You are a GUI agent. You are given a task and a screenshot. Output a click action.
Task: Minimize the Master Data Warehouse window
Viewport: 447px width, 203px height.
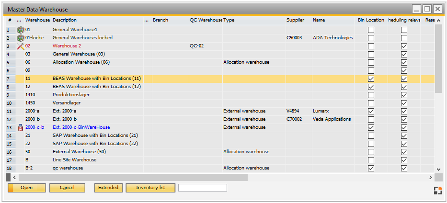coord(417,9)
